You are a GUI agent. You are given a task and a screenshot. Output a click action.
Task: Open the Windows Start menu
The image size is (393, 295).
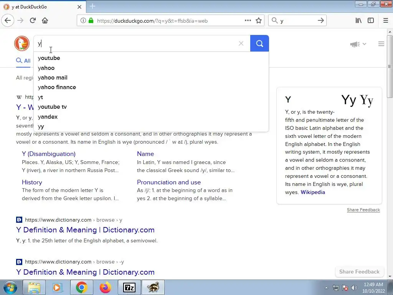(x=10, y=287)
